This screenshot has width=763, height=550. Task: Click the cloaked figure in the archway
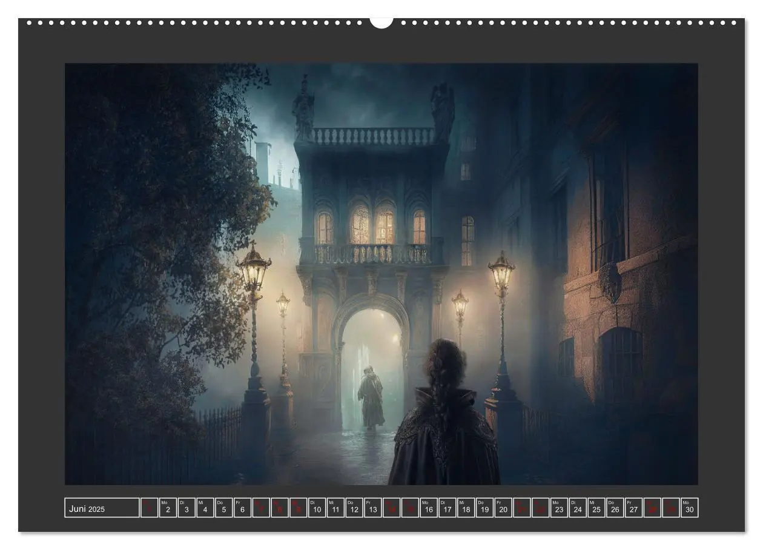371,397
